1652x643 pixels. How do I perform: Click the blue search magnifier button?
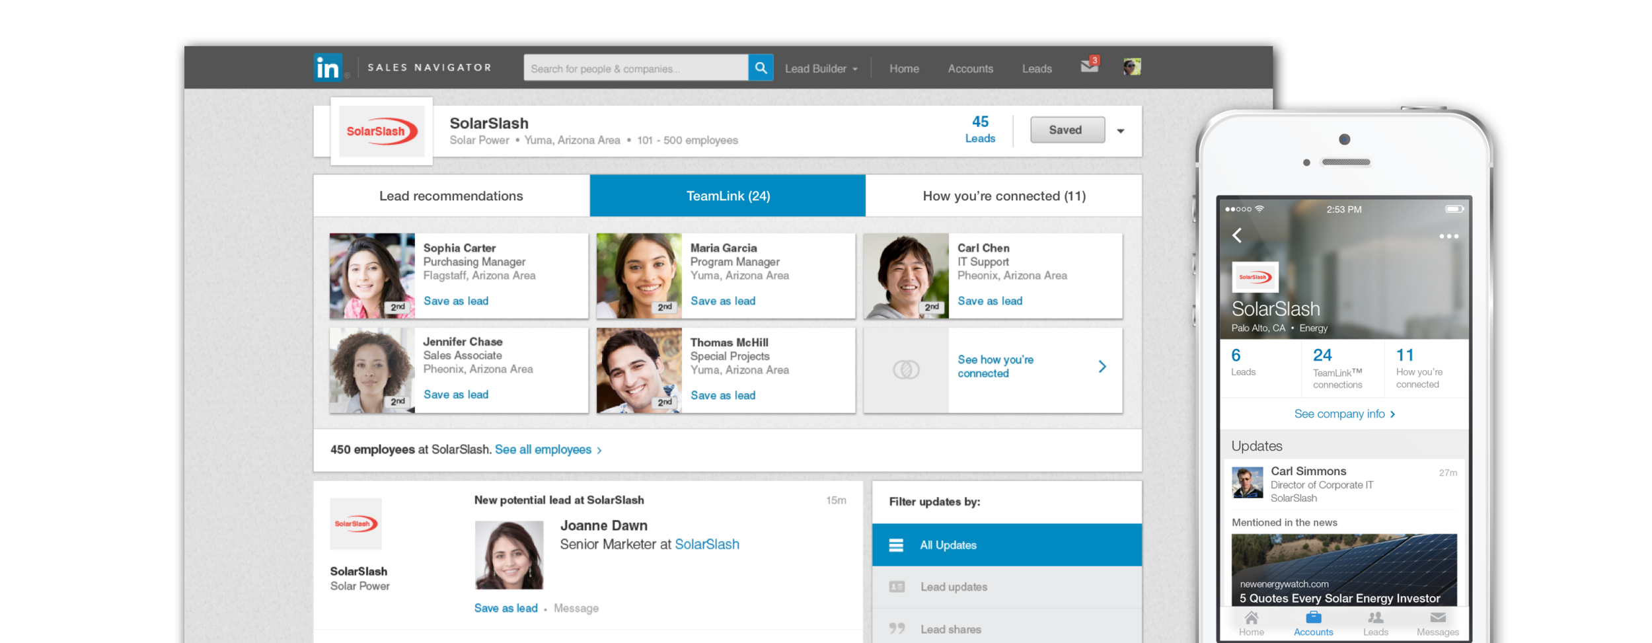click(761, 67)
